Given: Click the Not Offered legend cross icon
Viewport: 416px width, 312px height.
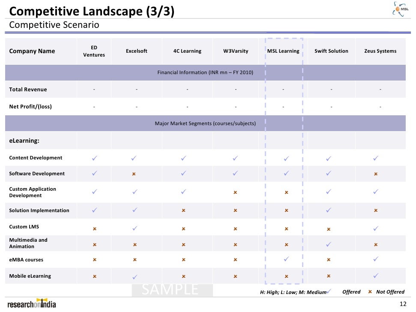Looking at the screenshot, I should pyautogui.click(x=370, y=291).
